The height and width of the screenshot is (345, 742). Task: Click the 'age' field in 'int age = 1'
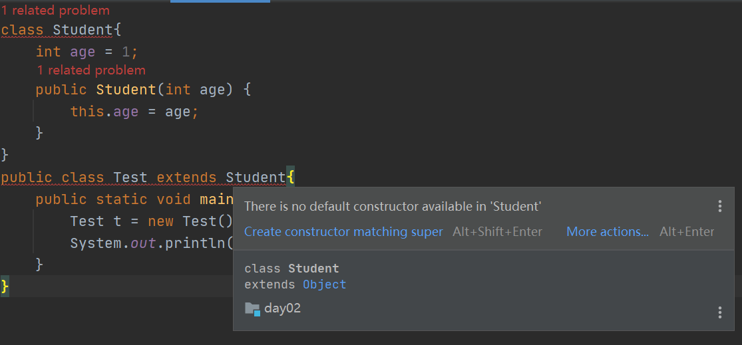[x=83, y=52]
